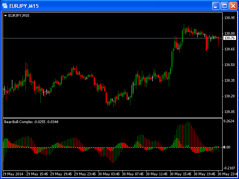Click the 138.95 price scale value

229,18
